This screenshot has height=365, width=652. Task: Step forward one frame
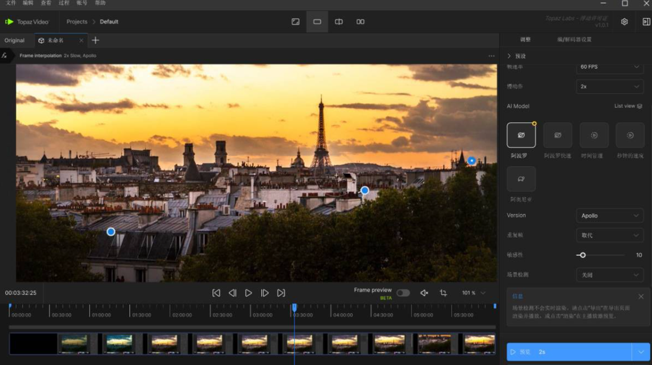click(265, 293)
